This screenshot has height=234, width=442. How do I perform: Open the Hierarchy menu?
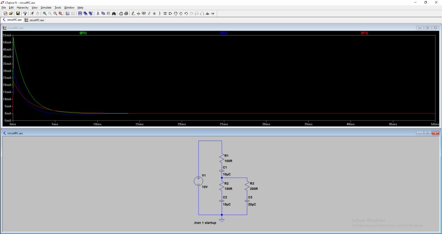(22, 8)
